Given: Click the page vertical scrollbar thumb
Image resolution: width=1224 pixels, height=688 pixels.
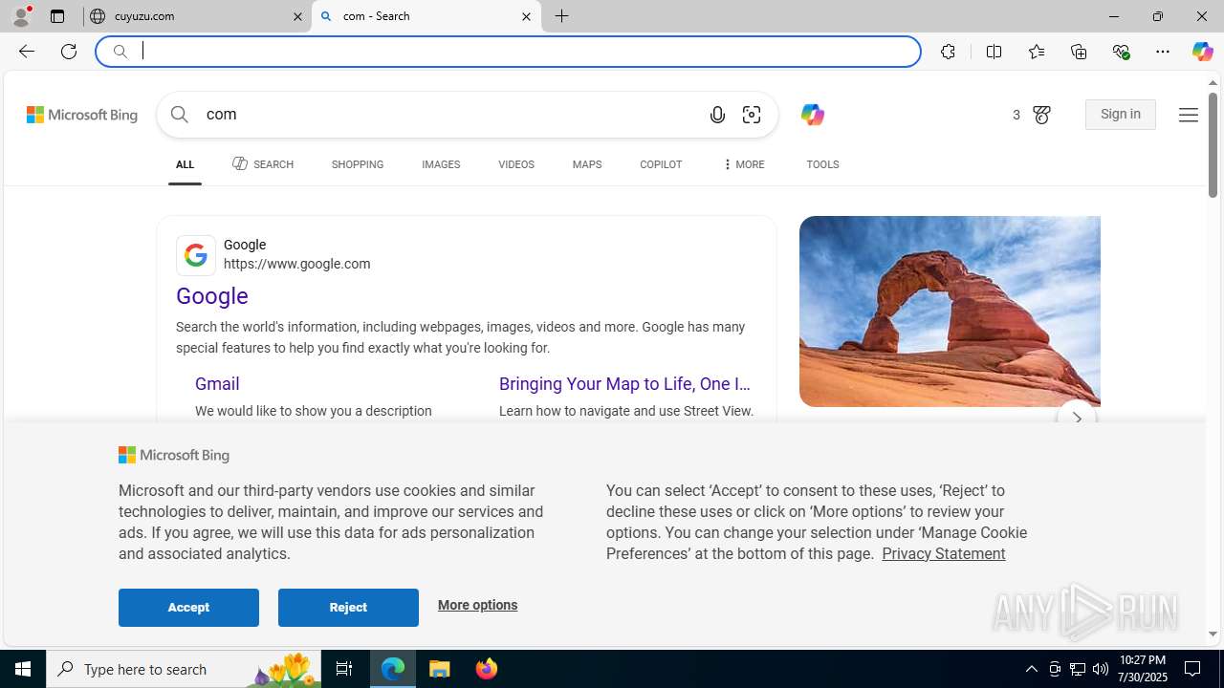Looking at the screenshot, I should tap(1213, 147).
